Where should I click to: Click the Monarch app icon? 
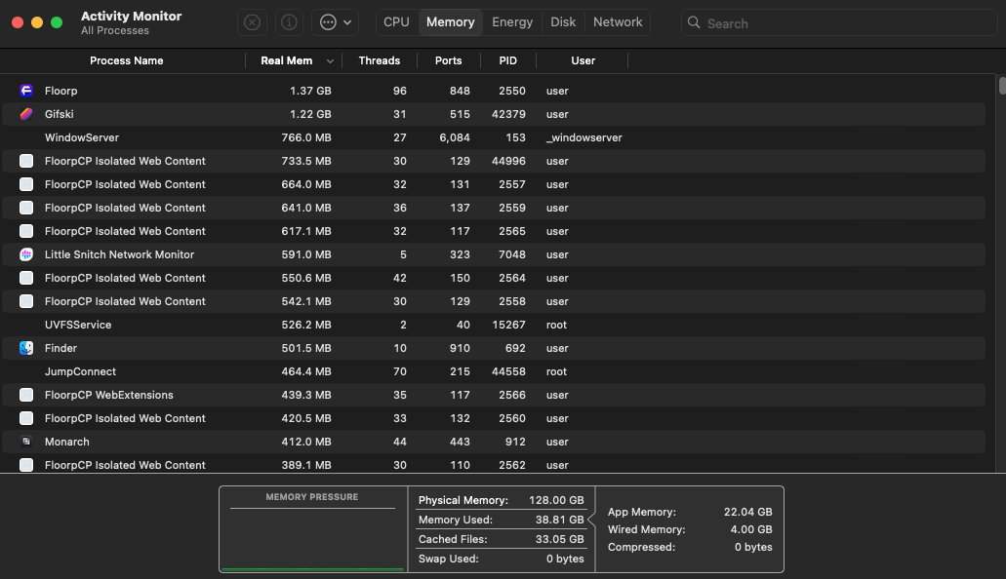click(26, 442)
